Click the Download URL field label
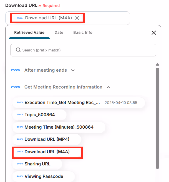Viewport: 169px width, 182px height. pos(21,6)
